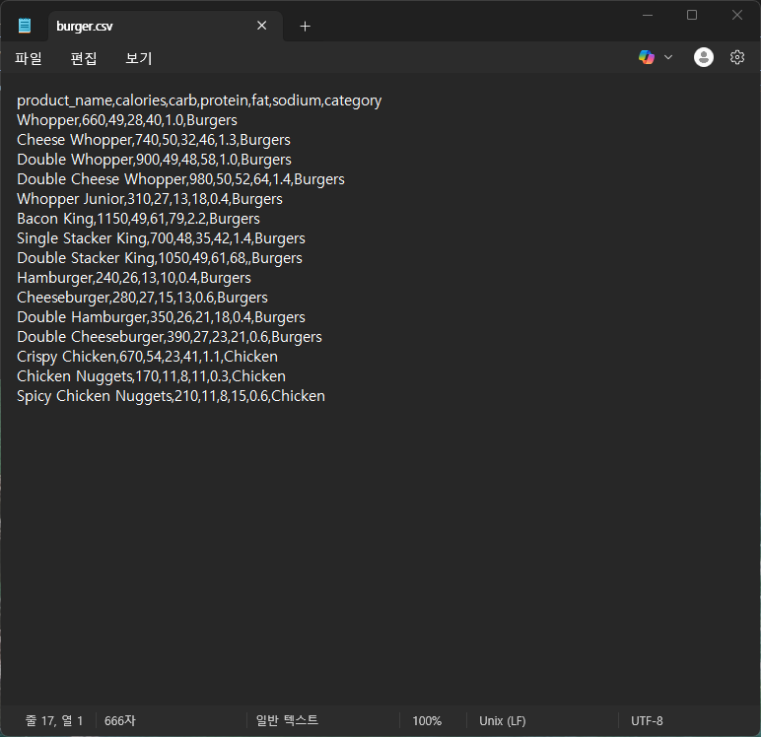Click the header line starting product_name
The height and width of the screenshot is (737, 761).
(x=199, y=100)
